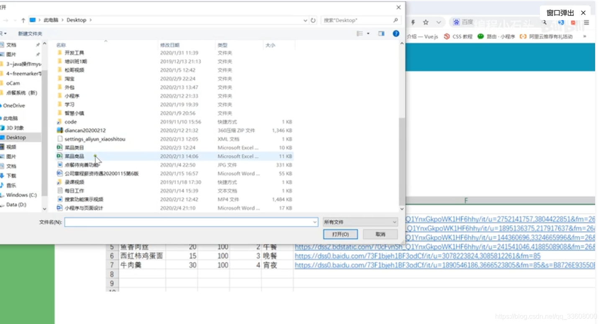Select the 菜品商品 Excel file
Image resolution: width=601 pixels, height=324 pixels.
(175, 156)
